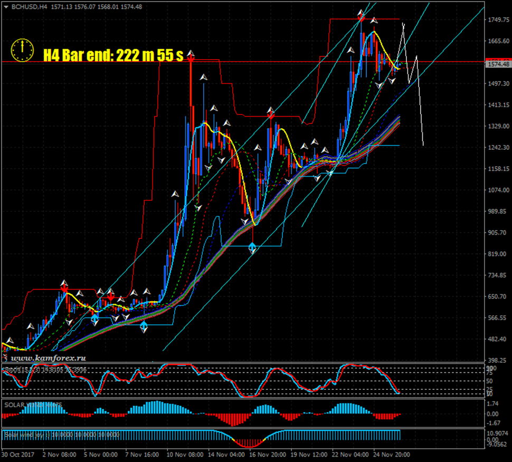Click the 1158.15 price axis value

499,169
